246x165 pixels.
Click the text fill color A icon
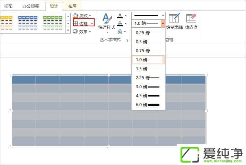pos(120,16)
